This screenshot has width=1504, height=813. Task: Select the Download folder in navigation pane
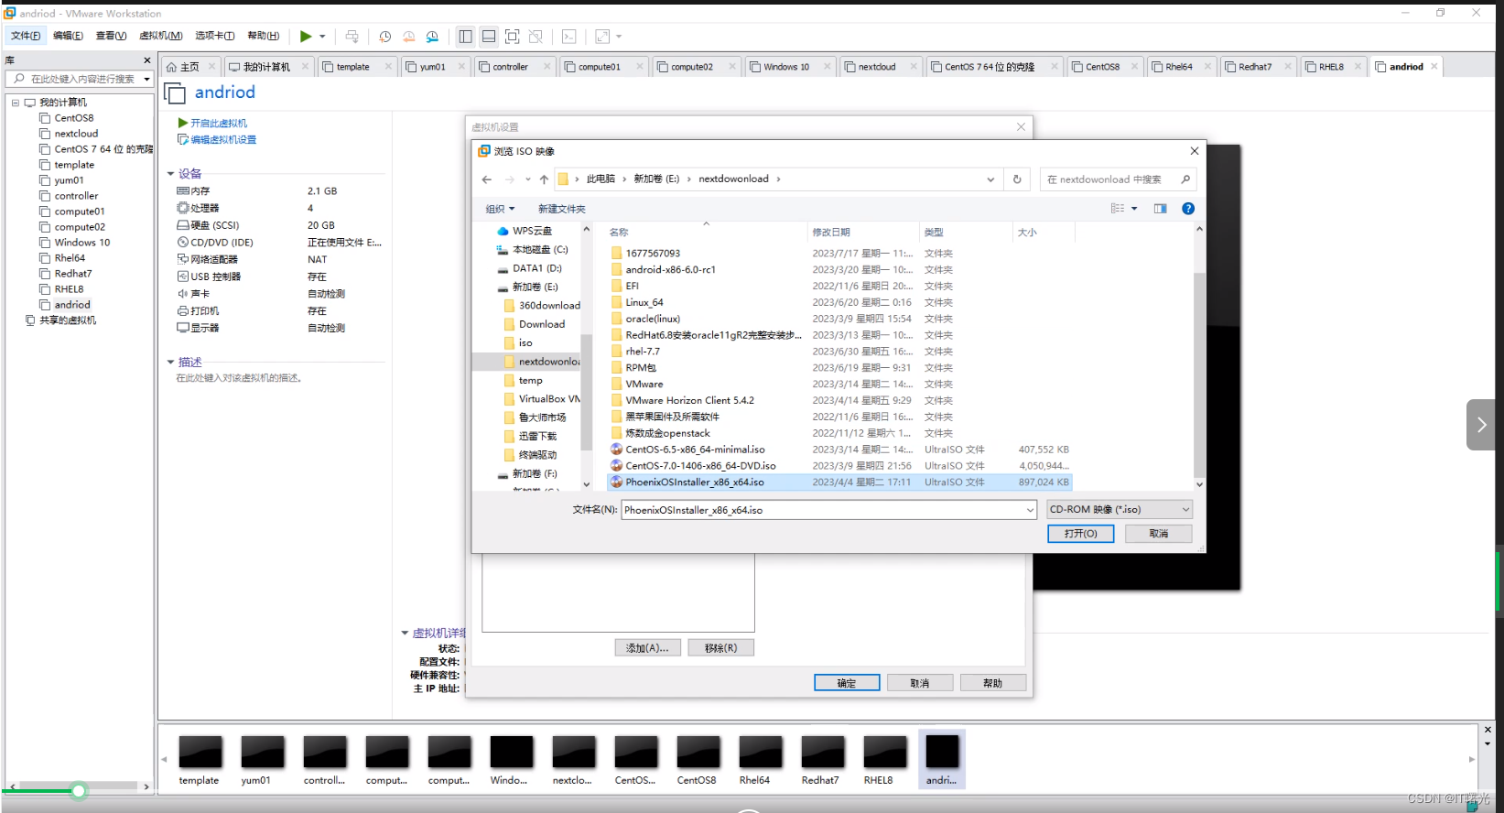tap(542, 324)
